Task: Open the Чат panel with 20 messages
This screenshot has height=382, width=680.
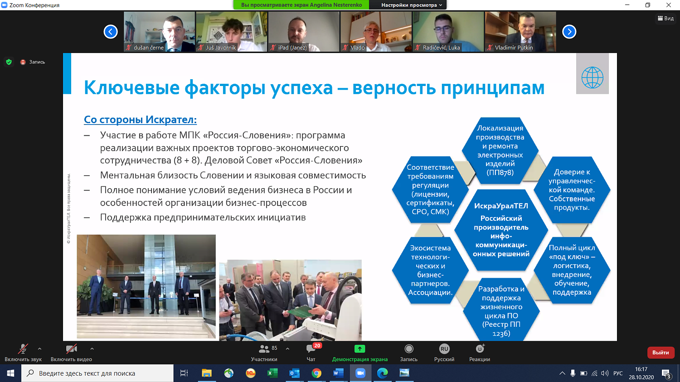Action: pos(311,353)
